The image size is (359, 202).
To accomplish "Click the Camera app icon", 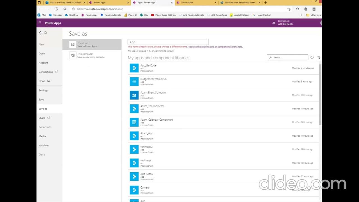I will click(x=134, y=190).
